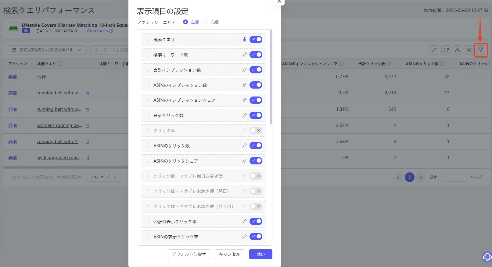Sort by ASINのクリック数 column arrows

447,64
